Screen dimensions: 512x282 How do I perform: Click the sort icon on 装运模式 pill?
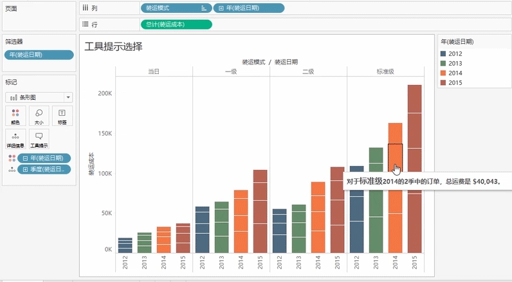(204, 8)
